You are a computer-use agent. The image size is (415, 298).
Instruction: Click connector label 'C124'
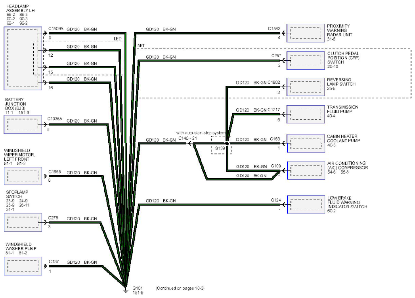coord(276,200)
